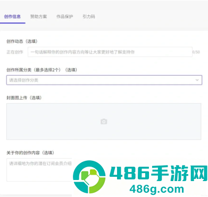
Task: Click the 封面图上传 upload area
Action: 104,121
